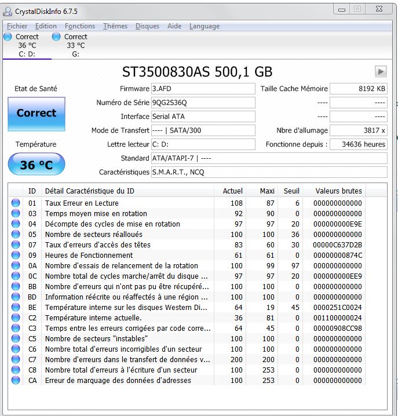398x416 pixels.
Task: Click the Actuel column header
Action: coord(230,191)
